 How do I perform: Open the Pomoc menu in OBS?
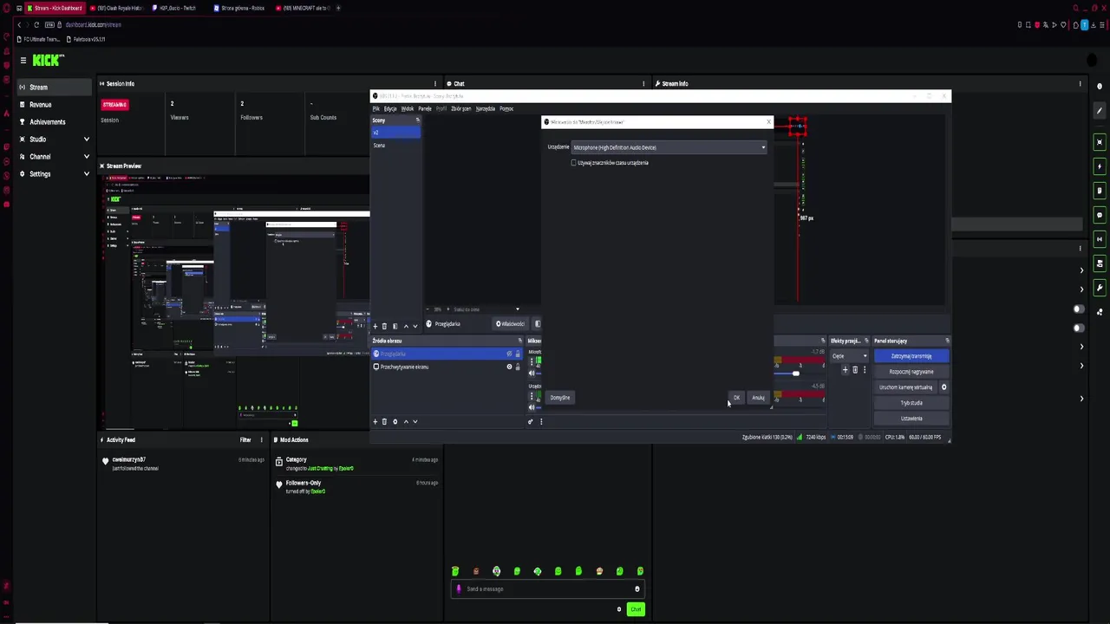tap(506, 109)
